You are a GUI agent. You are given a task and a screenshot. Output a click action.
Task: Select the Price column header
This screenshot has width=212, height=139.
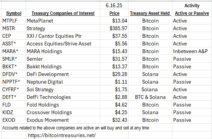114,13
